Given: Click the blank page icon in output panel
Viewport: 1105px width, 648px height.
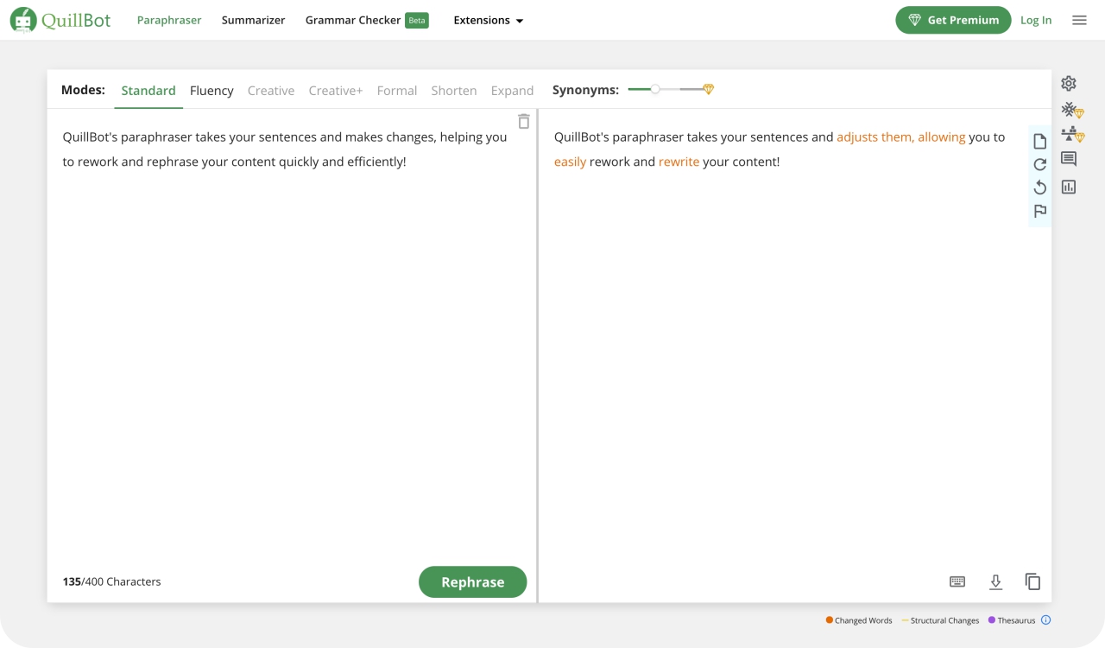Looking at the screenshot, I should [x=1040, y=142].
